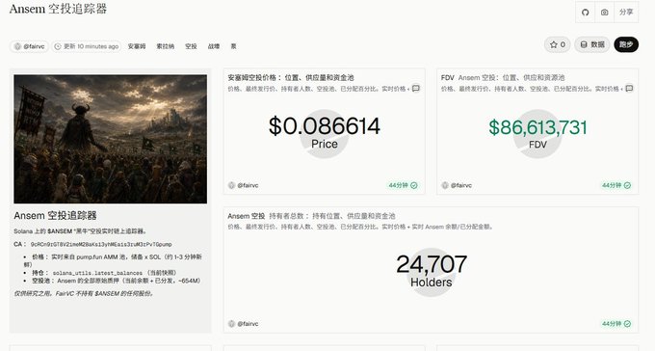The width and height of the screenshot is (655, 351).
Task: Open the @fairvc author chip in header
Action: (29, 46)
